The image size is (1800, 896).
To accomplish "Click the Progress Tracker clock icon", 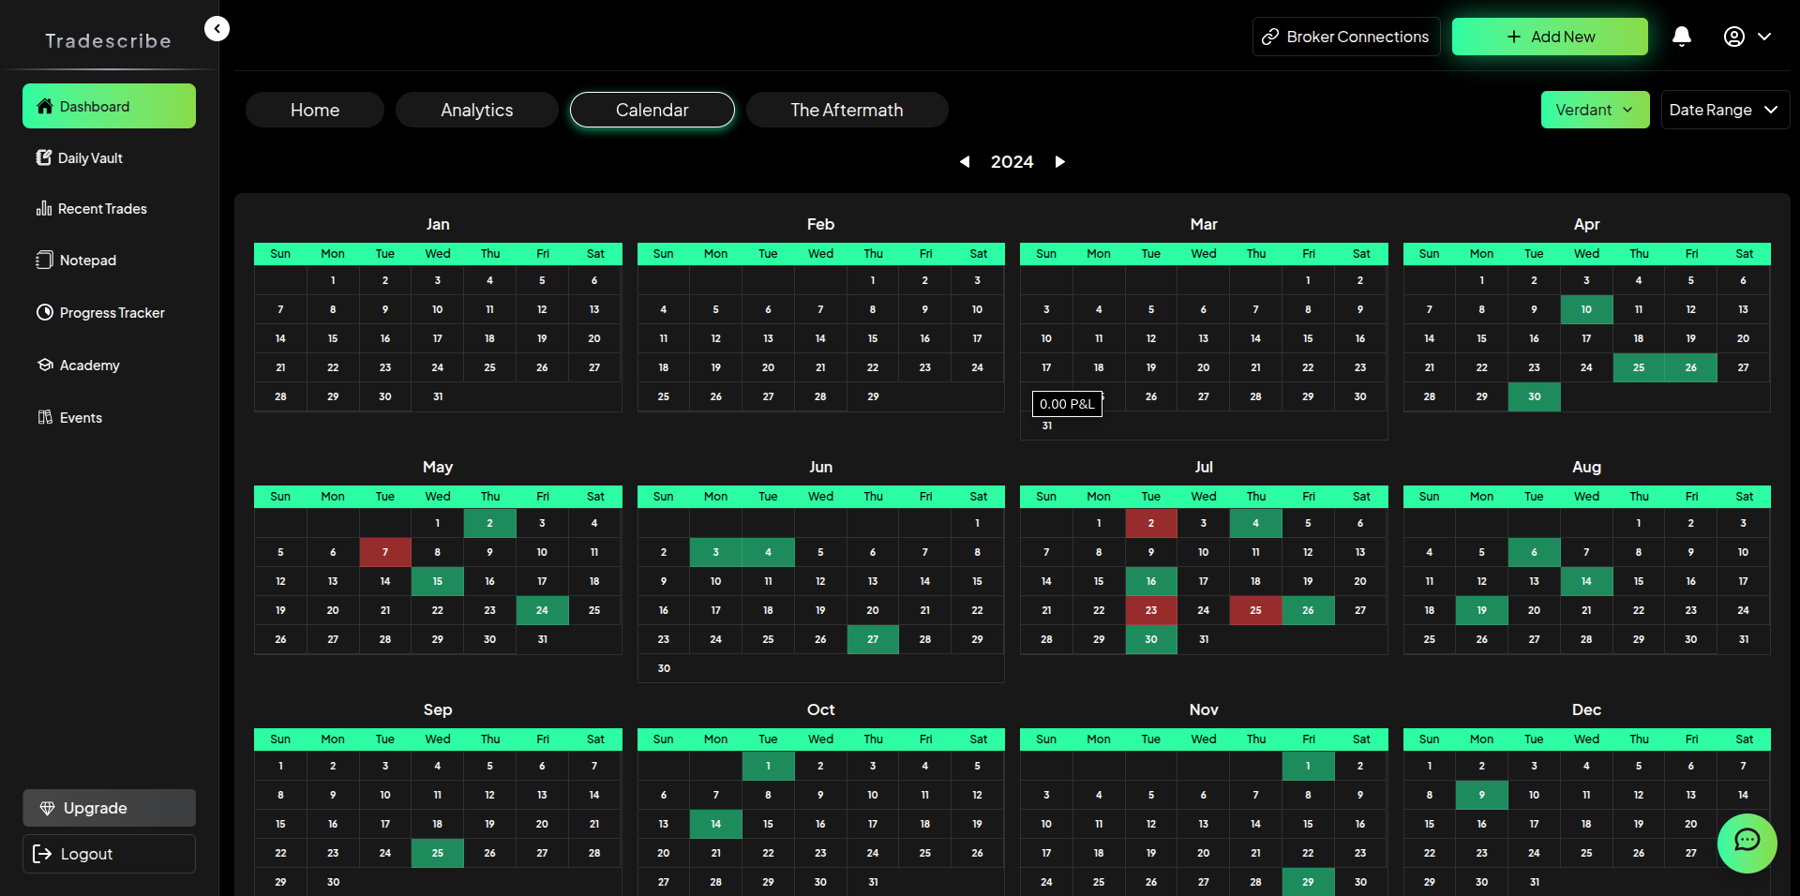I will [x=45, y=312].
